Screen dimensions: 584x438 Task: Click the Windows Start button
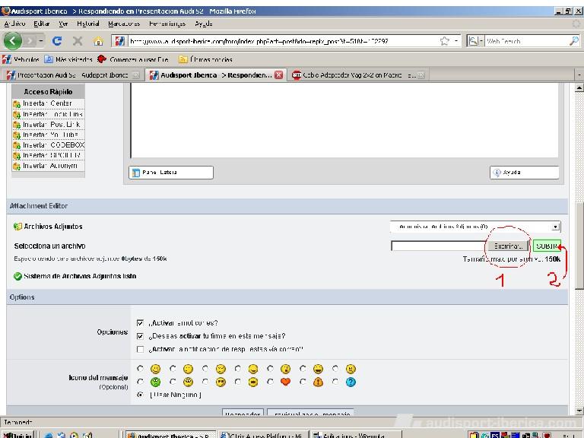pyautogui.click(x=17, y=434)
